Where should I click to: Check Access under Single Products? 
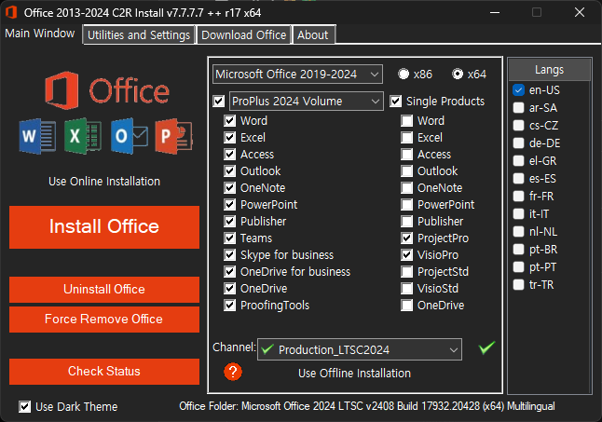tap(406, 155)
